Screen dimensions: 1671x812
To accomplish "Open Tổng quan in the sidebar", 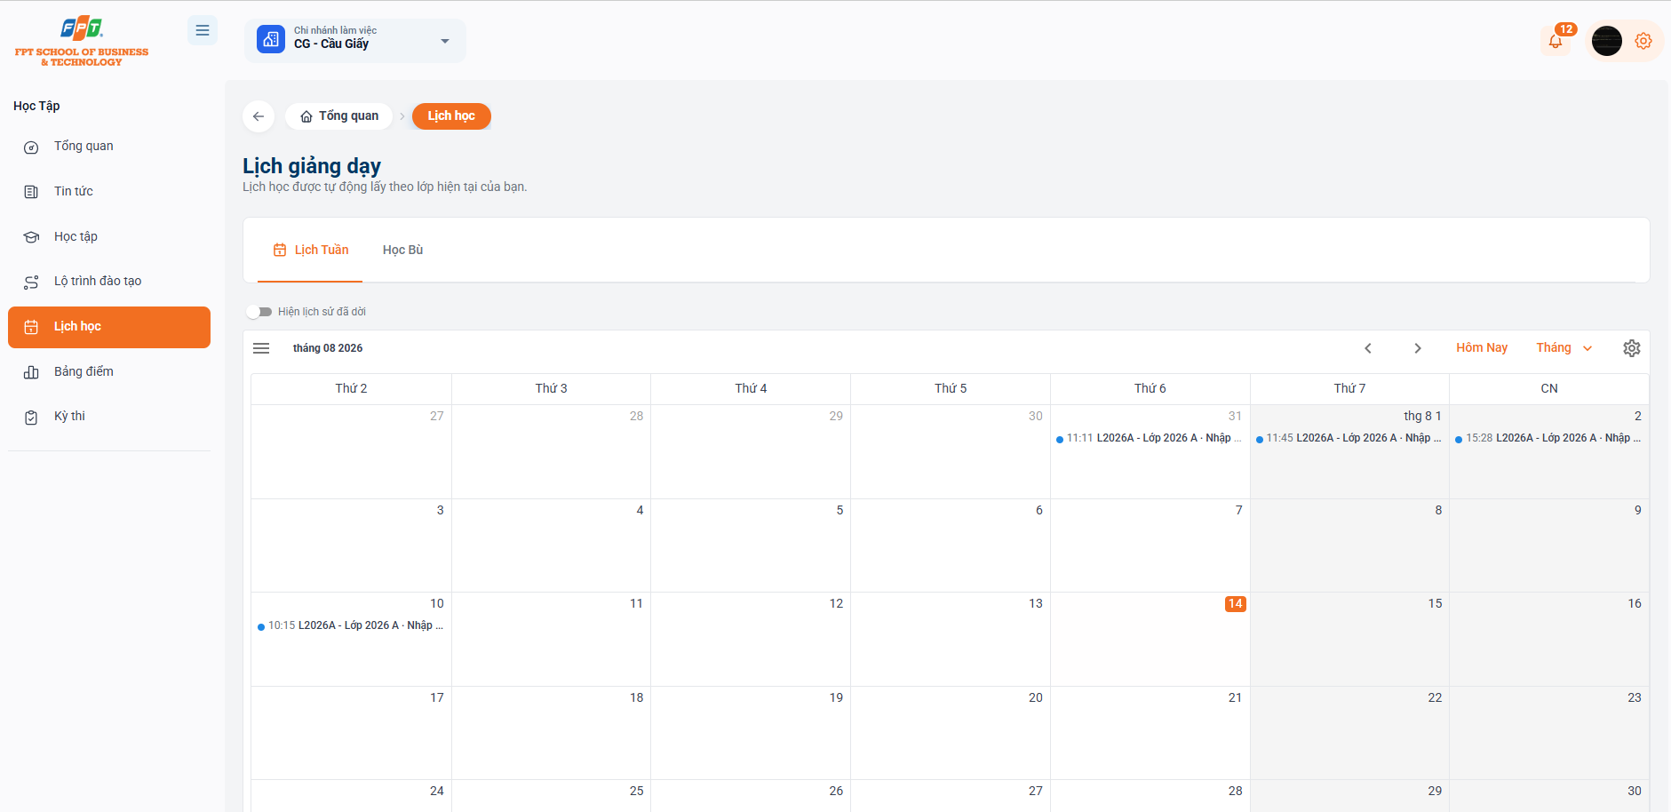I will point(109,147).
